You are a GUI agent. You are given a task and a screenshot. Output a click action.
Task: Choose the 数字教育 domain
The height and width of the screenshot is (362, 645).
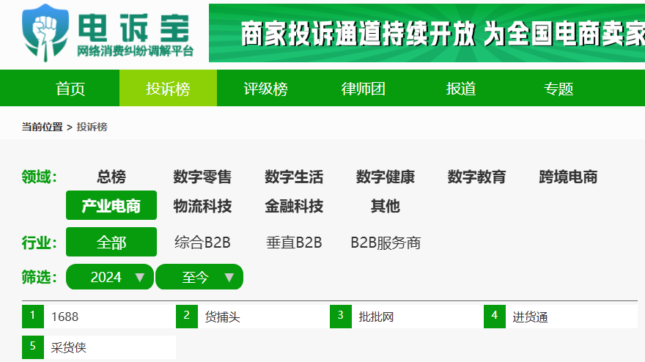[x=476, y=177]
